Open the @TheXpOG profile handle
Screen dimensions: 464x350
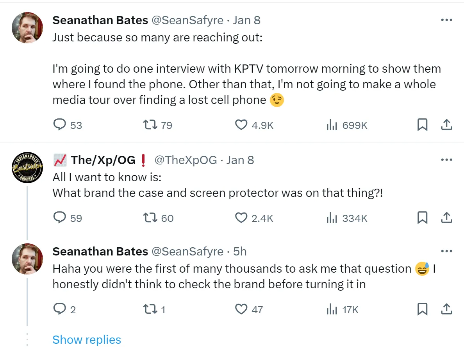click(186, 160)
